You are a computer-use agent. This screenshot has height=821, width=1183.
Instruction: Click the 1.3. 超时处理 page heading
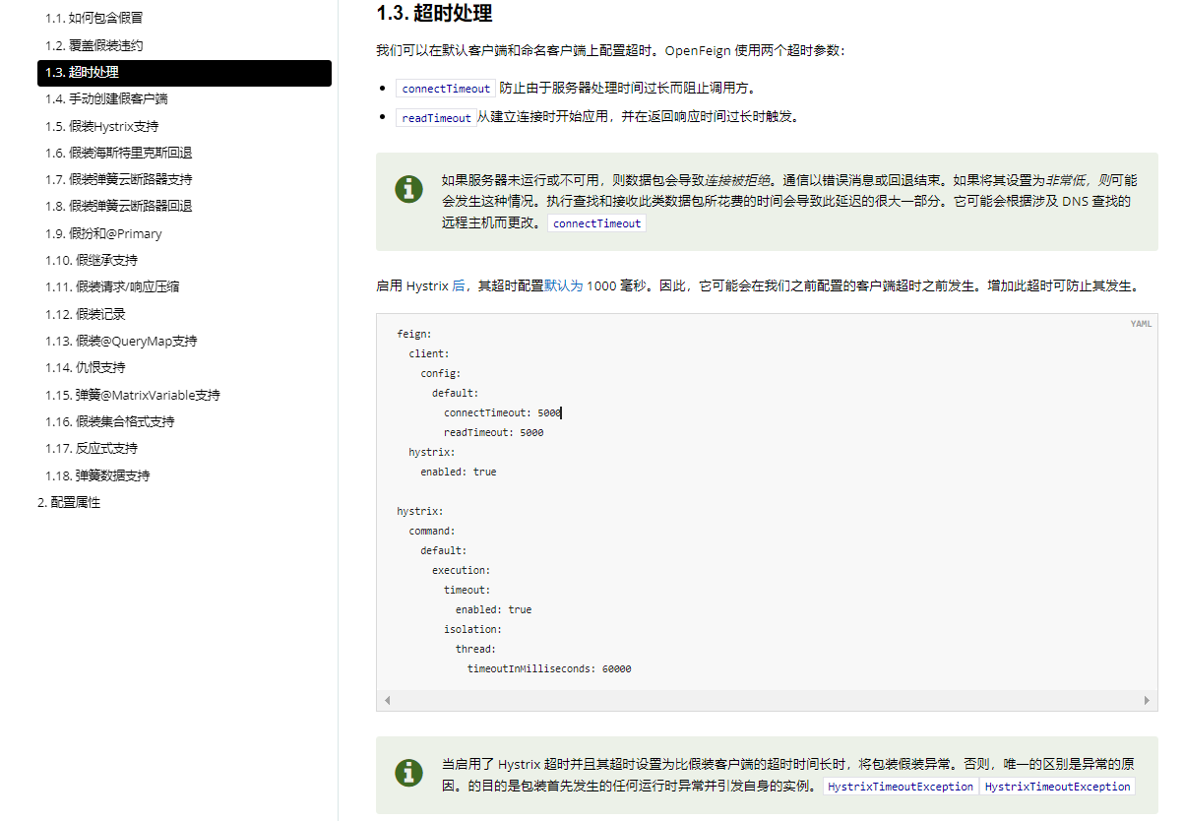pyautogui.click(x=433, y=14)
